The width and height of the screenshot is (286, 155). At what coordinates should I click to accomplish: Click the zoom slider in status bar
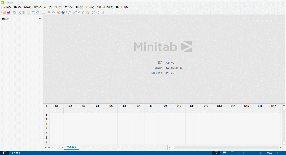(249, 153)
